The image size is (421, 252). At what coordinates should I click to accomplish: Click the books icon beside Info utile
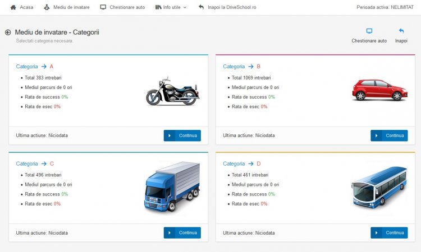(x=158, y=7)
